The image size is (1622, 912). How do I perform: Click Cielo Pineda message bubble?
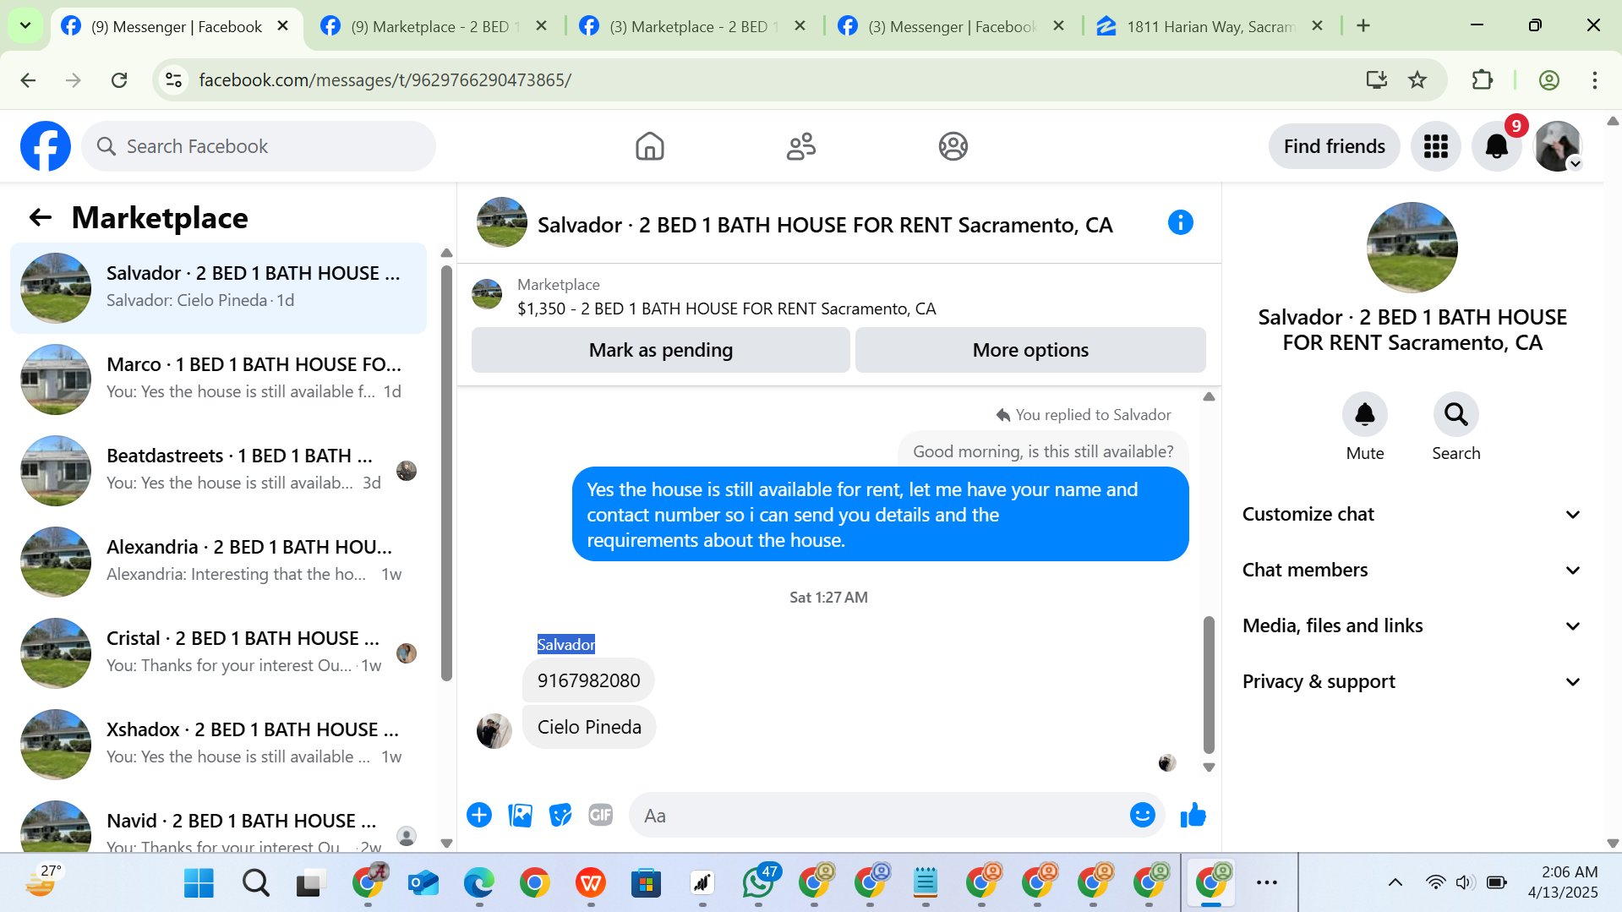pyautogui.click(x=589, y=727)
